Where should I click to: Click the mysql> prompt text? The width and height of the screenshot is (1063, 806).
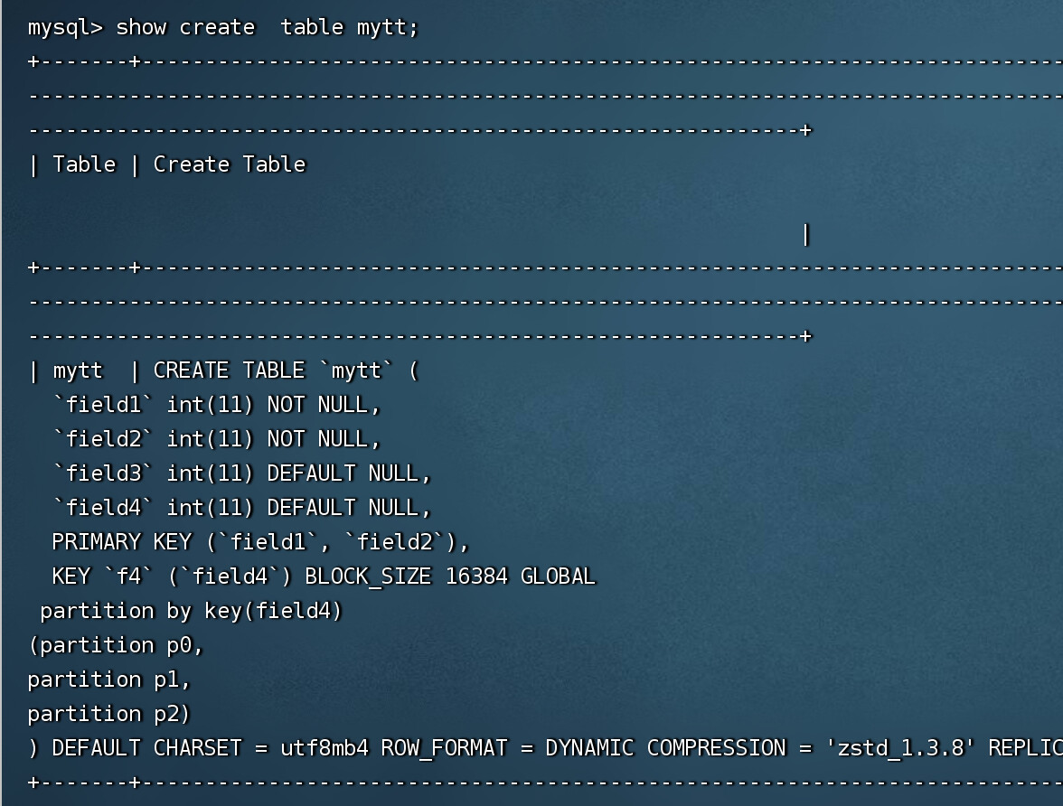65,28
